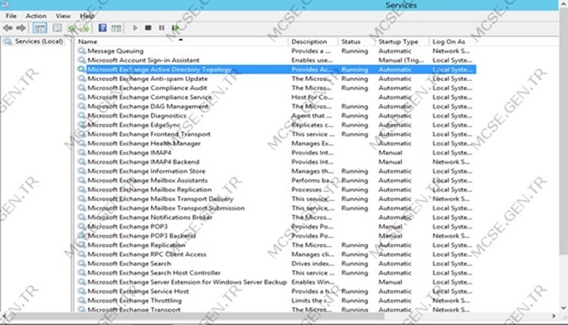The height and width of the screenshot is (325, 568).
Task: Refresh the services list from the toolbar
Action: pyautogui.click(x=71, y=28)
